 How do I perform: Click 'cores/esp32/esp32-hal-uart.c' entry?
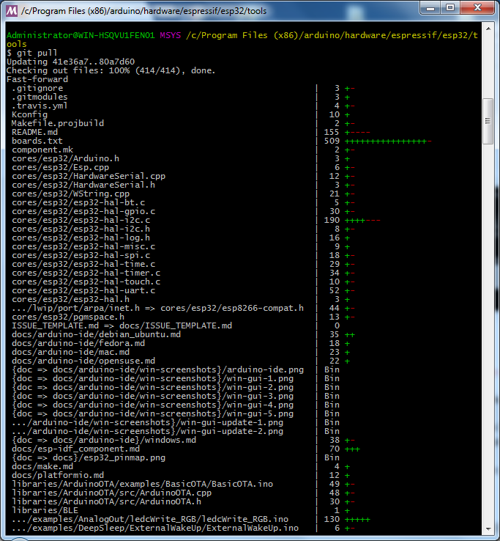click(x=83, y=290)
